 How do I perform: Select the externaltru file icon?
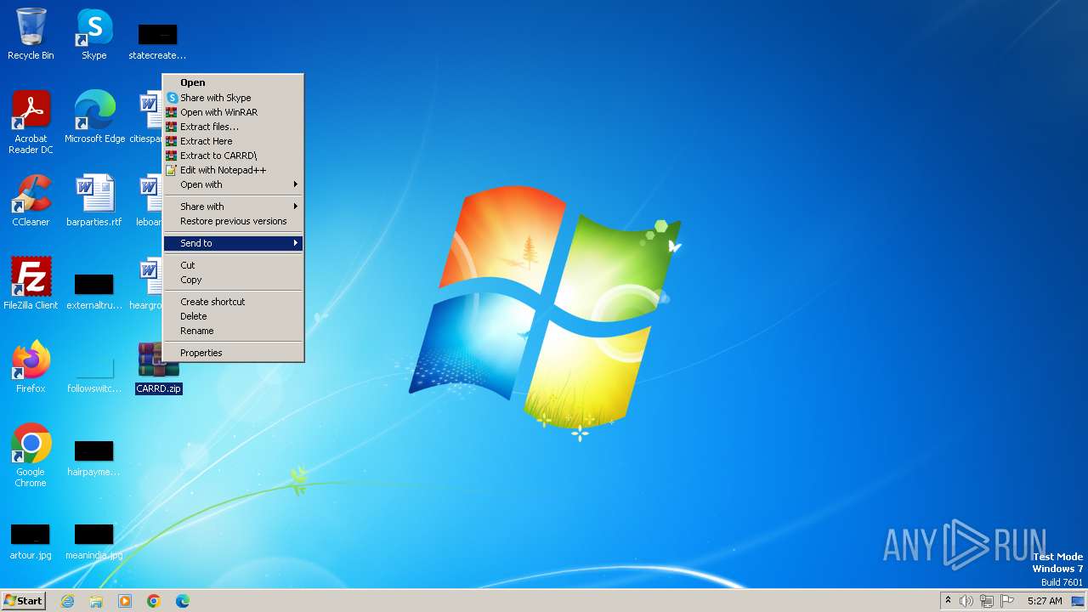(x=93, y=292)
